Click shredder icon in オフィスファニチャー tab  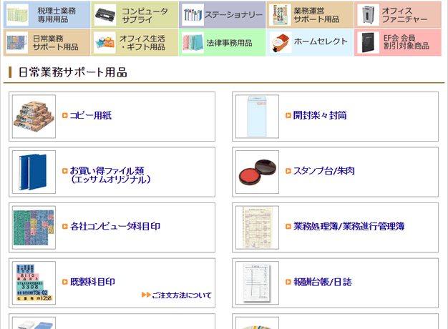point(369,15)
